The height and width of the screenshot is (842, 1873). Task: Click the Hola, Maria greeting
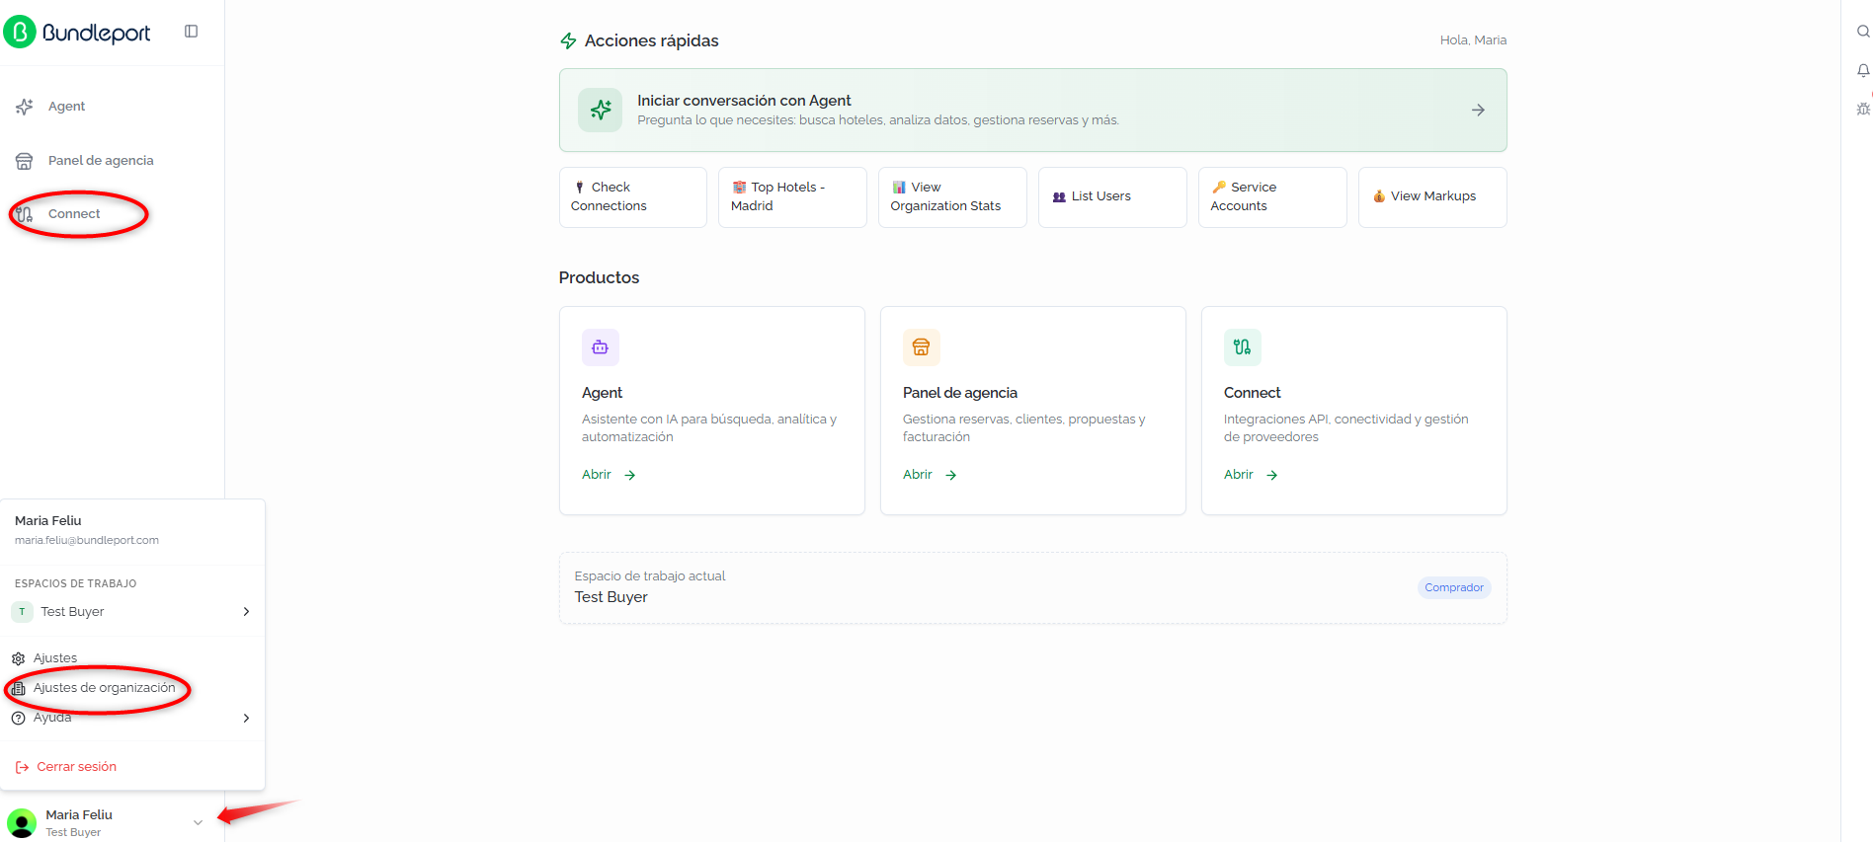pyautogui.click(x=1473, y=40)
